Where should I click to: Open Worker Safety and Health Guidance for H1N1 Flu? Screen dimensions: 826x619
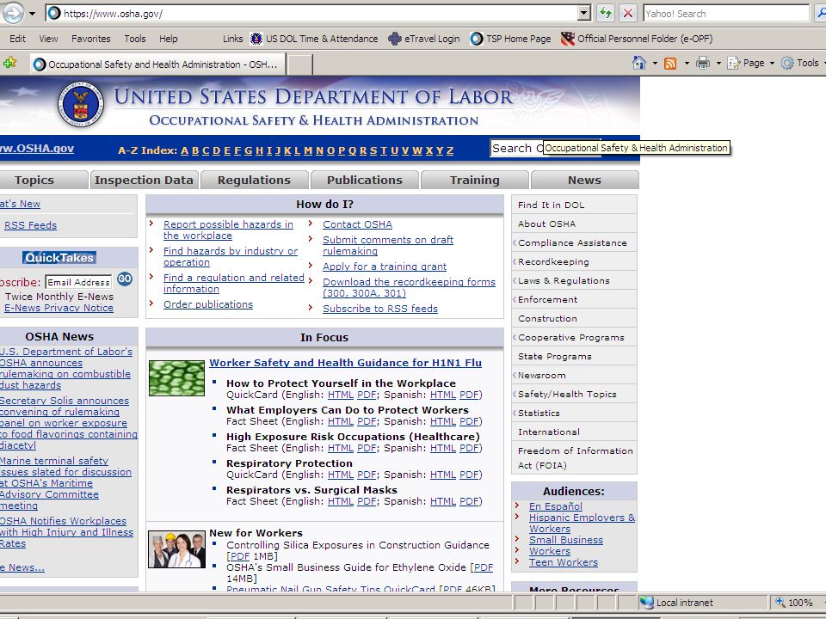(346, 363)
